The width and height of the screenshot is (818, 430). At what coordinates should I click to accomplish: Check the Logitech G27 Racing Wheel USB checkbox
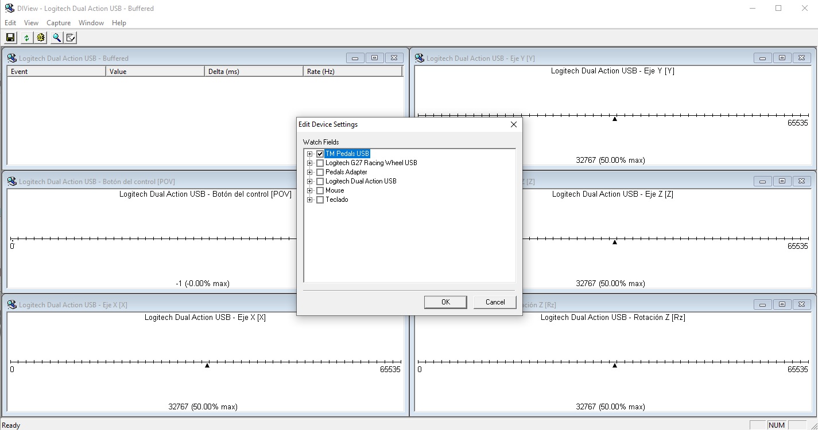(x=320, y=163)
